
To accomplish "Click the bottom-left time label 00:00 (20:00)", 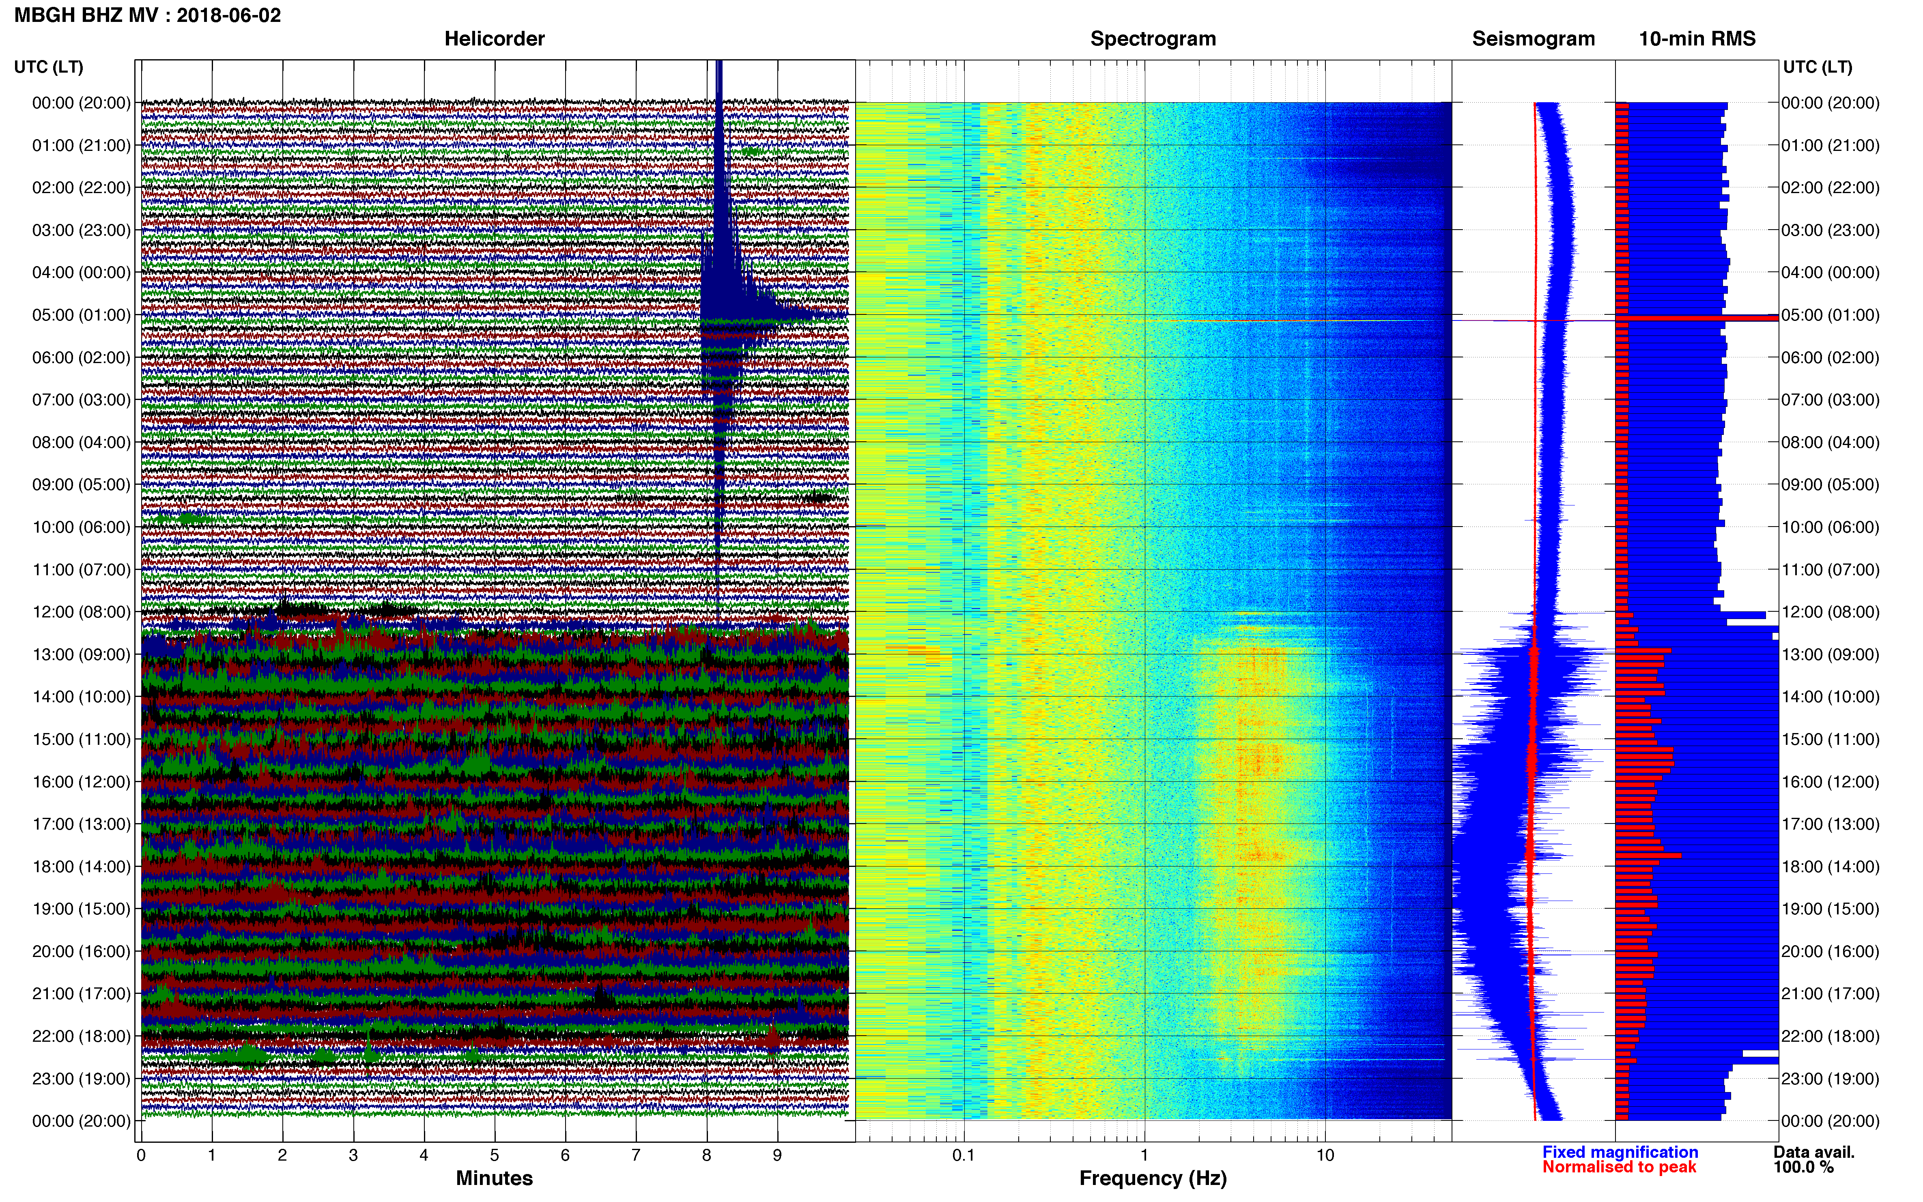I will pos(81,1121).
